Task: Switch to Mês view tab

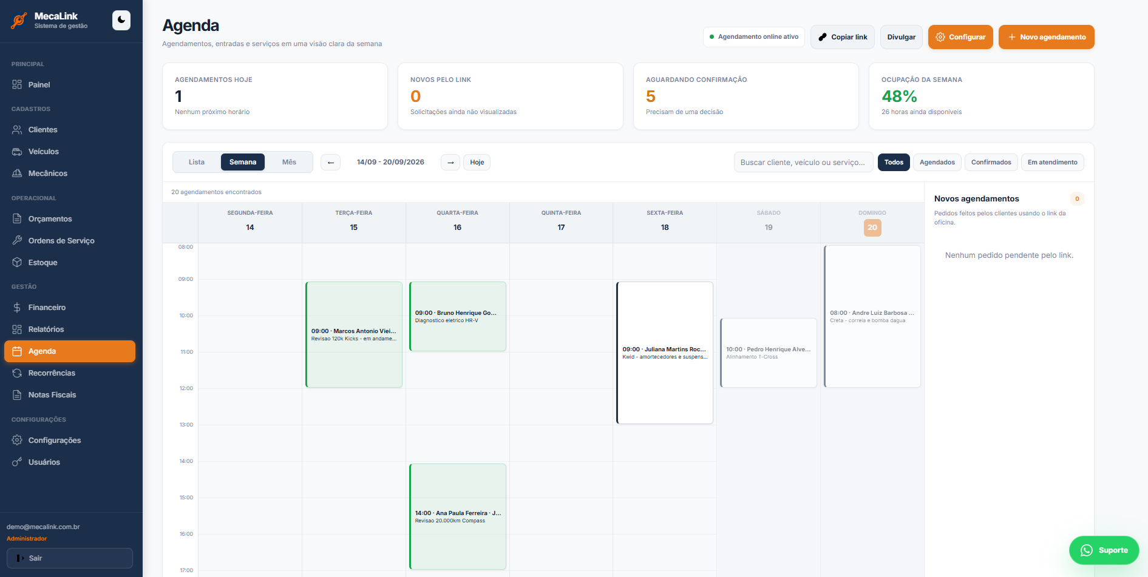Action: pos(289,162)
